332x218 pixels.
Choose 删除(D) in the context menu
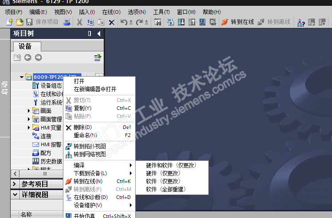pos(99,128)
